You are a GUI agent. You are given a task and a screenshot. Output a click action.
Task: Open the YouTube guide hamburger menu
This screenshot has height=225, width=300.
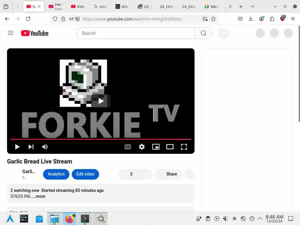[x=11, y=33]
